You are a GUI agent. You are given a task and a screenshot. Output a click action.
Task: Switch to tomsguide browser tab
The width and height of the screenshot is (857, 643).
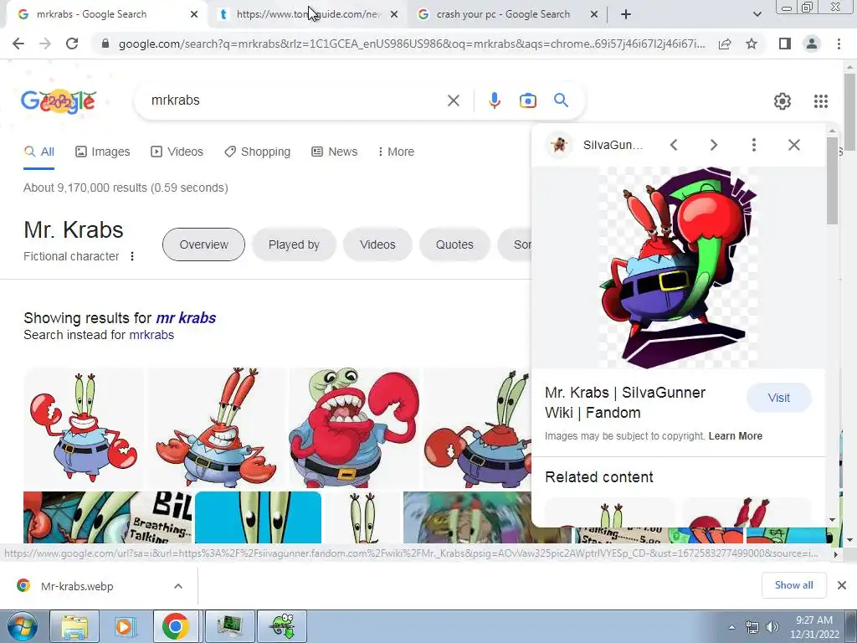[x=306, y=14]
